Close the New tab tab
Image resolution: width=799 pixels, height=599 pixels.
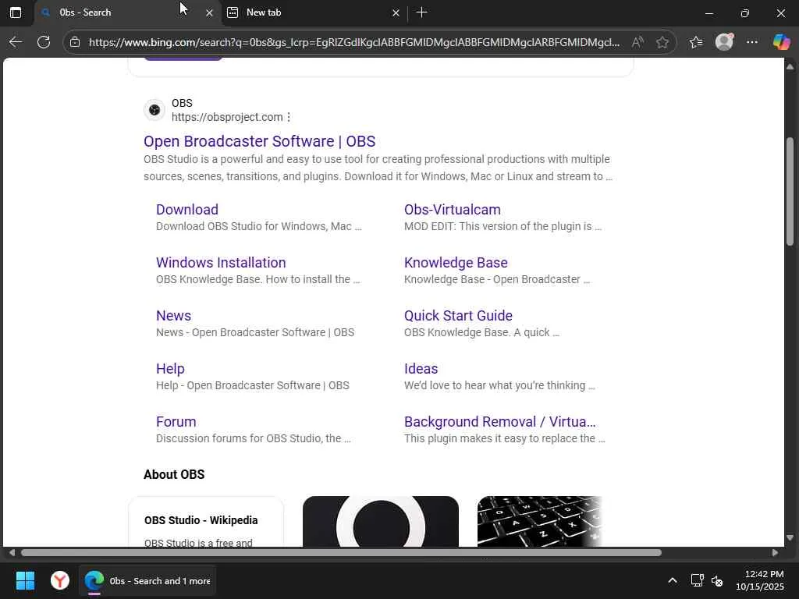coord(396,13)
